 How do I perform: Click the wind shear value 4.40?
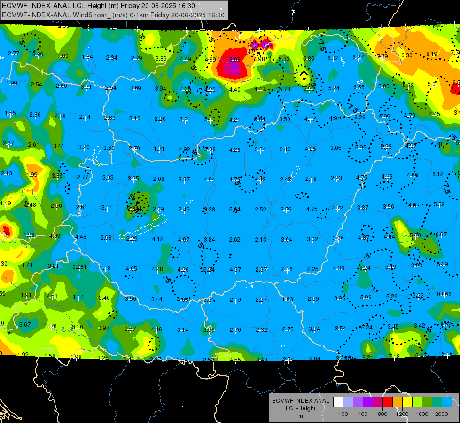tap(234, 89)
